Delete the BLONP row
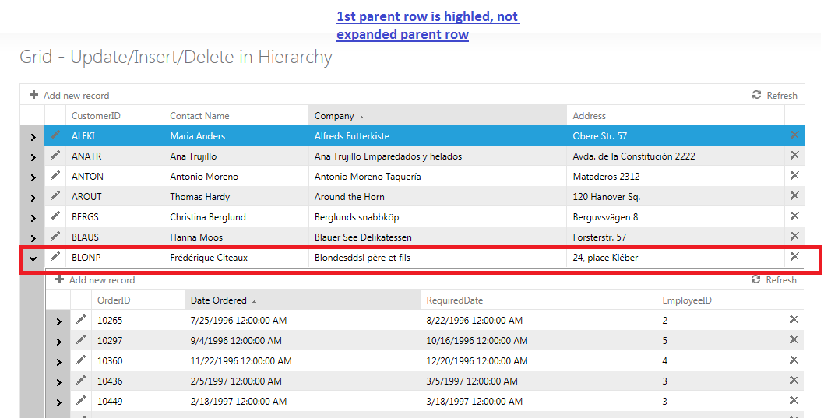 pos(794,256)
